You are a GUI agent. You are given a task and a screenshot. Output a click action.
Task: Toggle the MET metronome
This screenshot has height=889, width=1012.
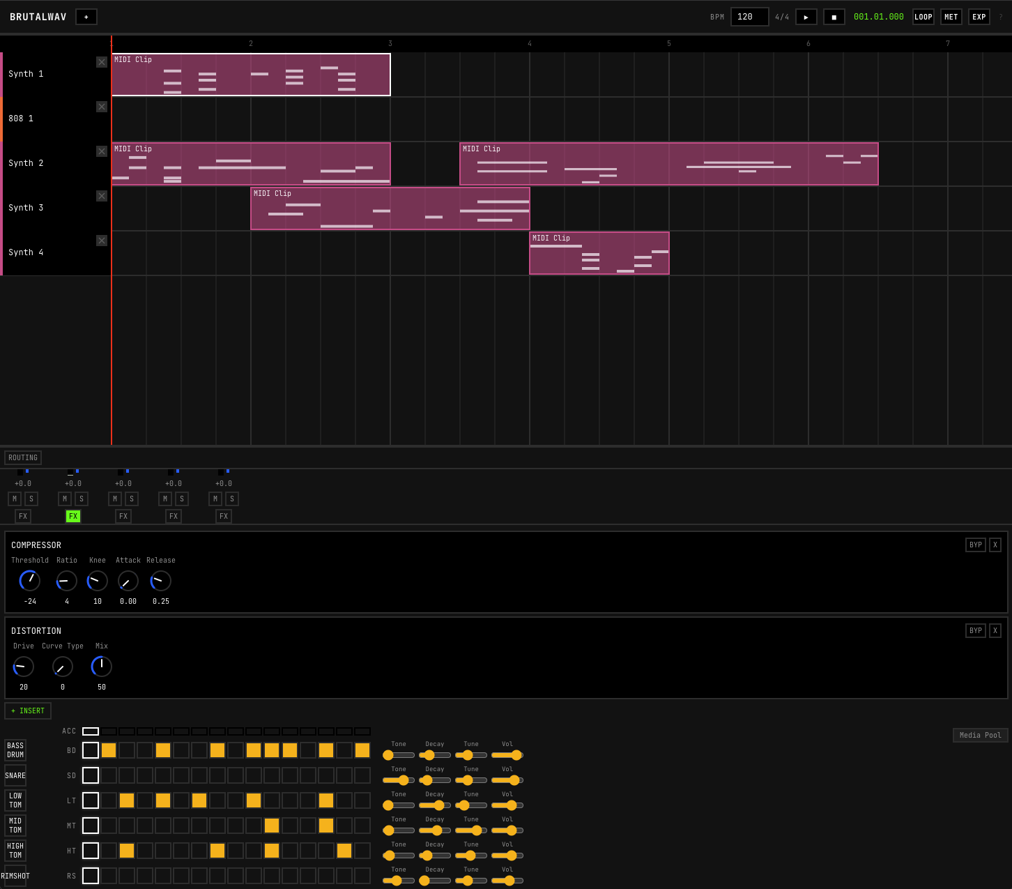pyautogui.click(x=951, y=17)
